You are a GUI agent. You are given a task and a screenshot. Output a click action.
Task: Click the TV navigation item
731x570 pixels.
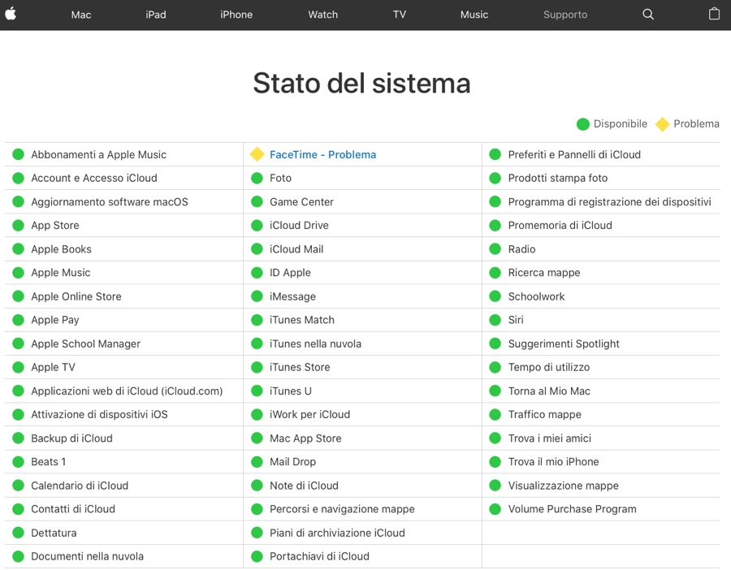point(400,15)
